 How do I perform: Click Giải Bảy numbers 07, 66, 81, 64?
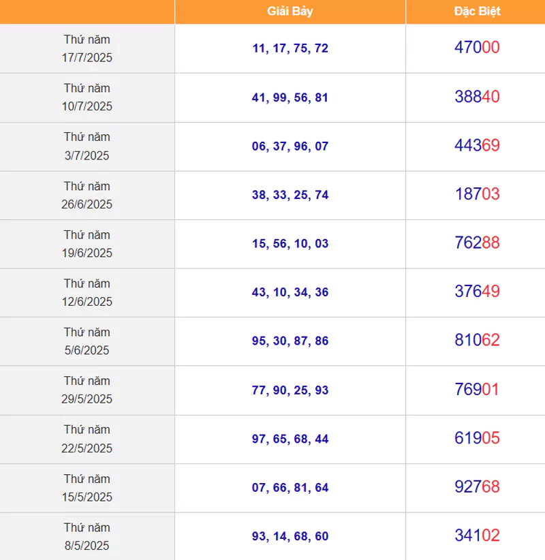pos(290,488)
